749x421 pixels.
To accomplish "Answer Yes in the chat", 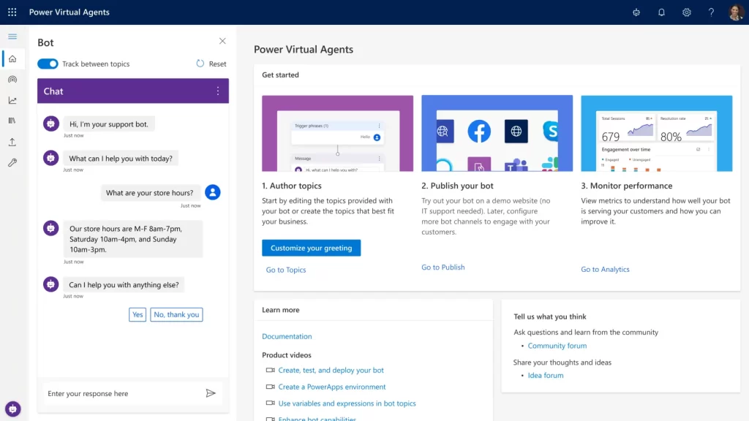I will [x=138, y=315].
